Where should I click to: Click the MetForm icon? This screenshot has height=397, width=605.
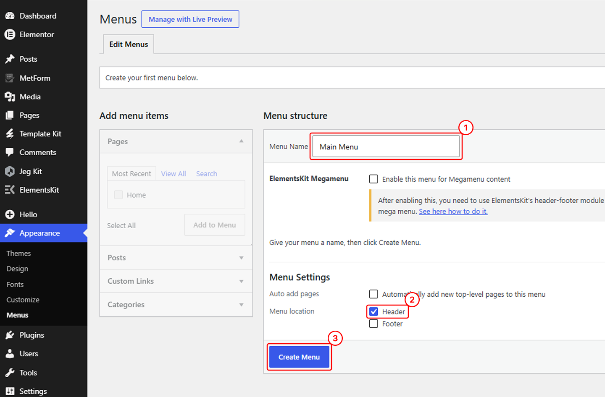tap(10, 78)
